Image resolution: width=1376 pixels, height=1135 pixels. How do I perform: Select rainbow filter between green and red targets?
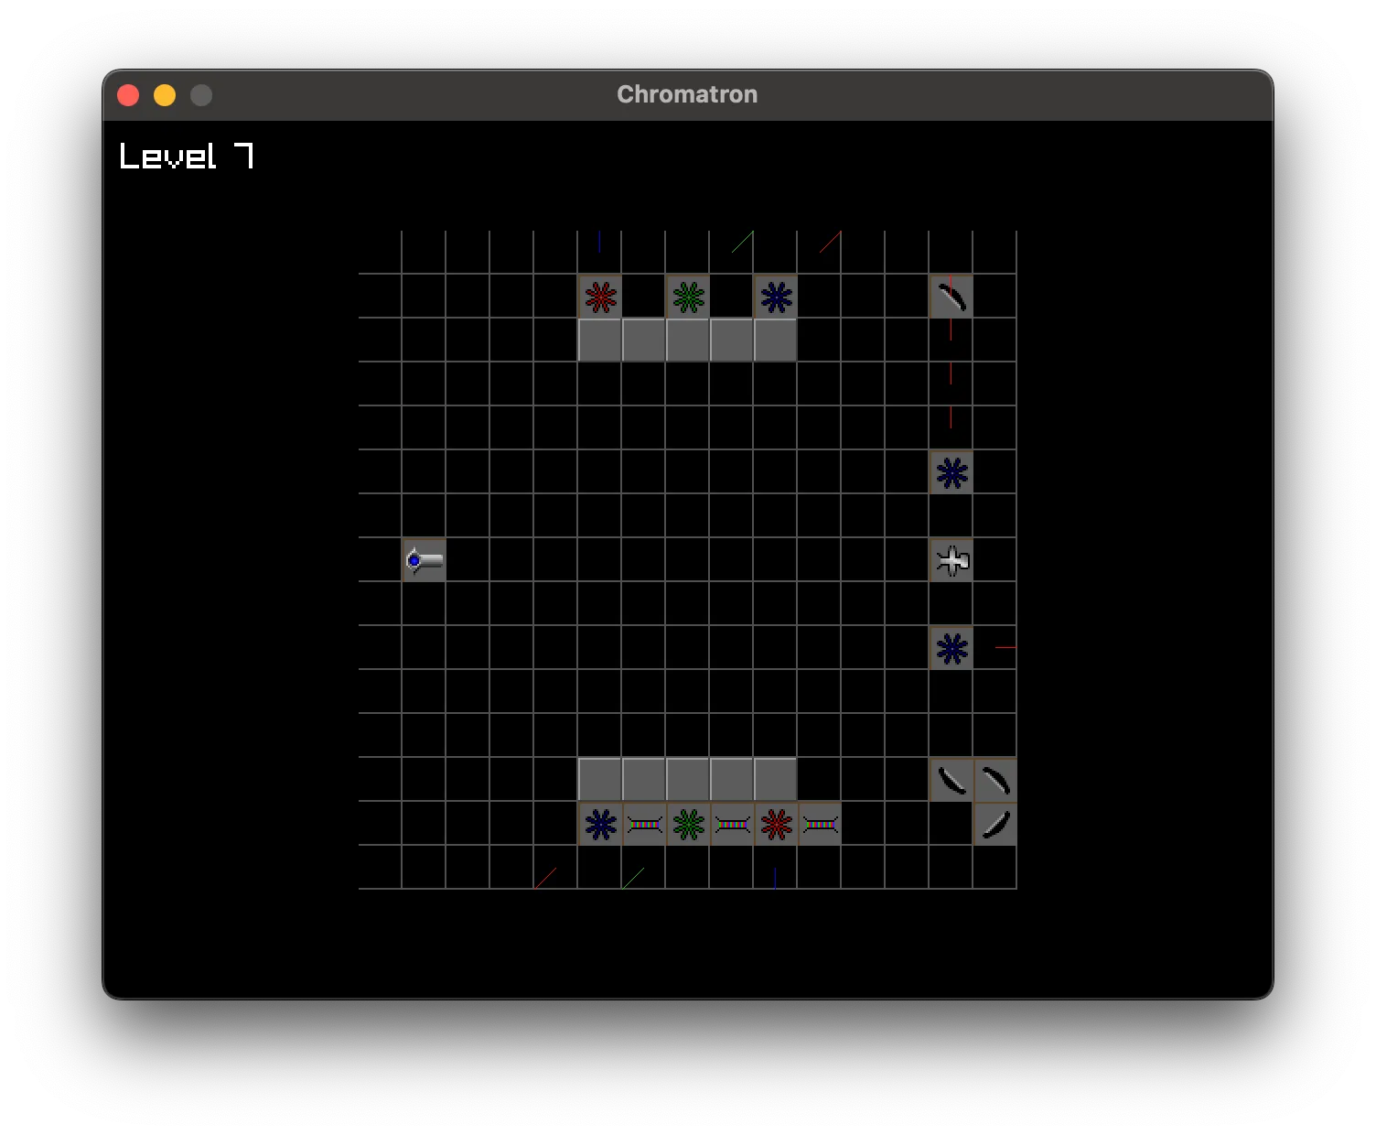tap(732, 824)
